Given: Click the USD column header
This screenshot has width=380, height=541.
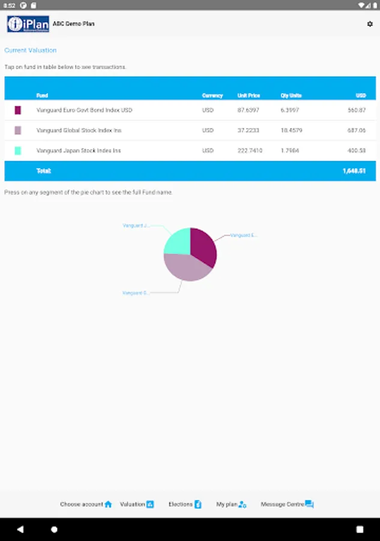Looking at the screenshot, I should point(361,95).
